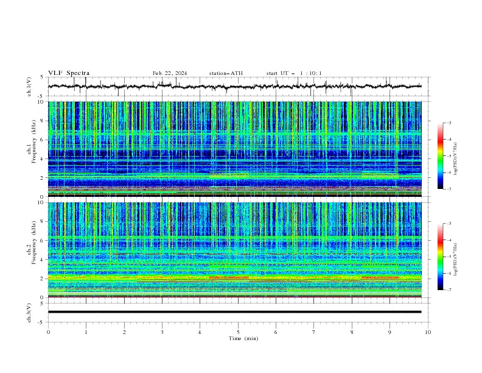Click the red 2 kHz band near minute 9 in ch.2
This screenshot has height=373, width=482.
pyautogui.click(x=380, y=277)
